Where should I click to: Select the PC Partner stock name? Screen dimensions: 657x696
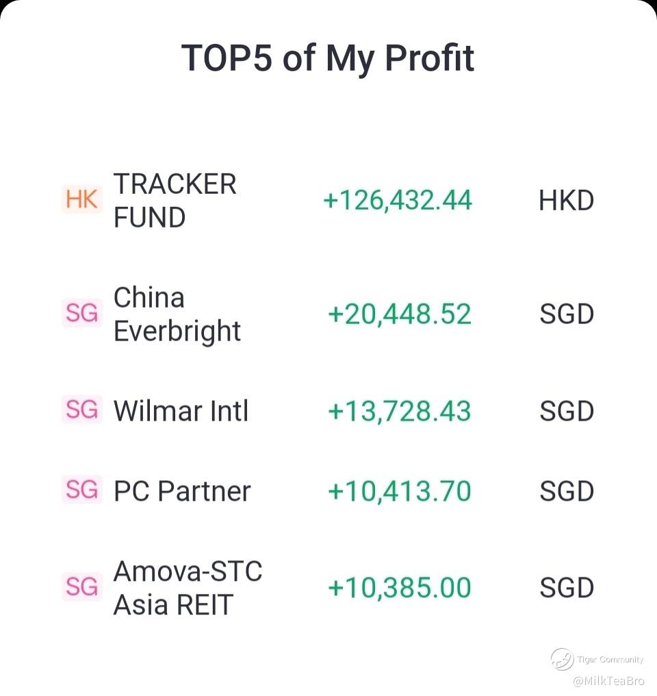click(x=182, y=491)
